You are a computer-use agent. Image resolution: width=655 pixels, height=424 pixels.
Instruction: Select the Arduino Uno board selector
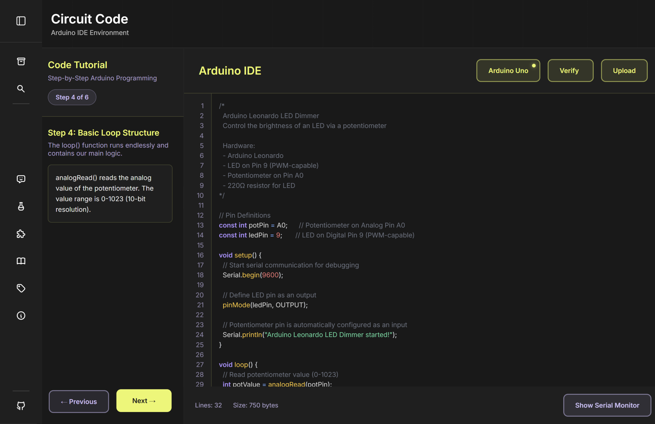click(x=508, y=70)
